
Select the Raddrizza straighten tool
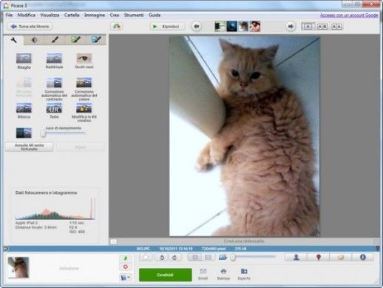click(x=54, y=61)
